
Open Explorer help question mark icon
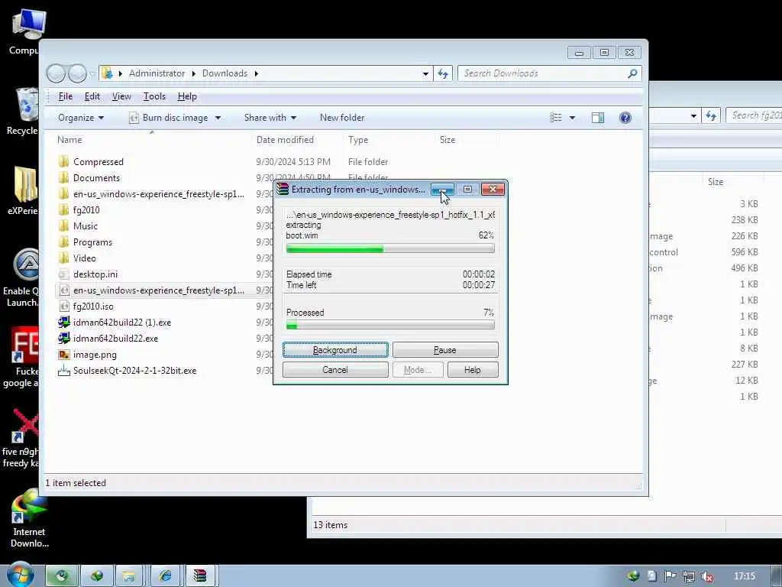pos(625,118)
